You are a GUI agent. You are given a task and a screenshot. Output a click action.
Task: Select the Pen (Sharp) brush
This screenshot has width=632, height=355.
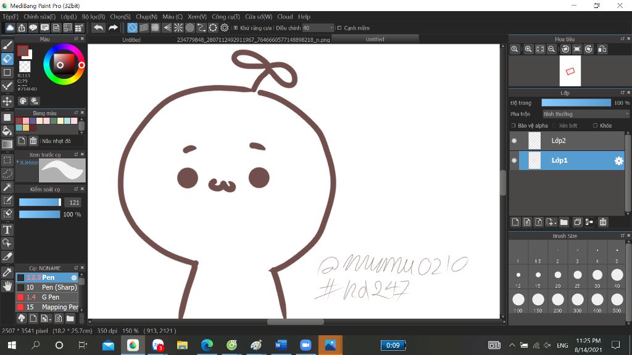47,287
